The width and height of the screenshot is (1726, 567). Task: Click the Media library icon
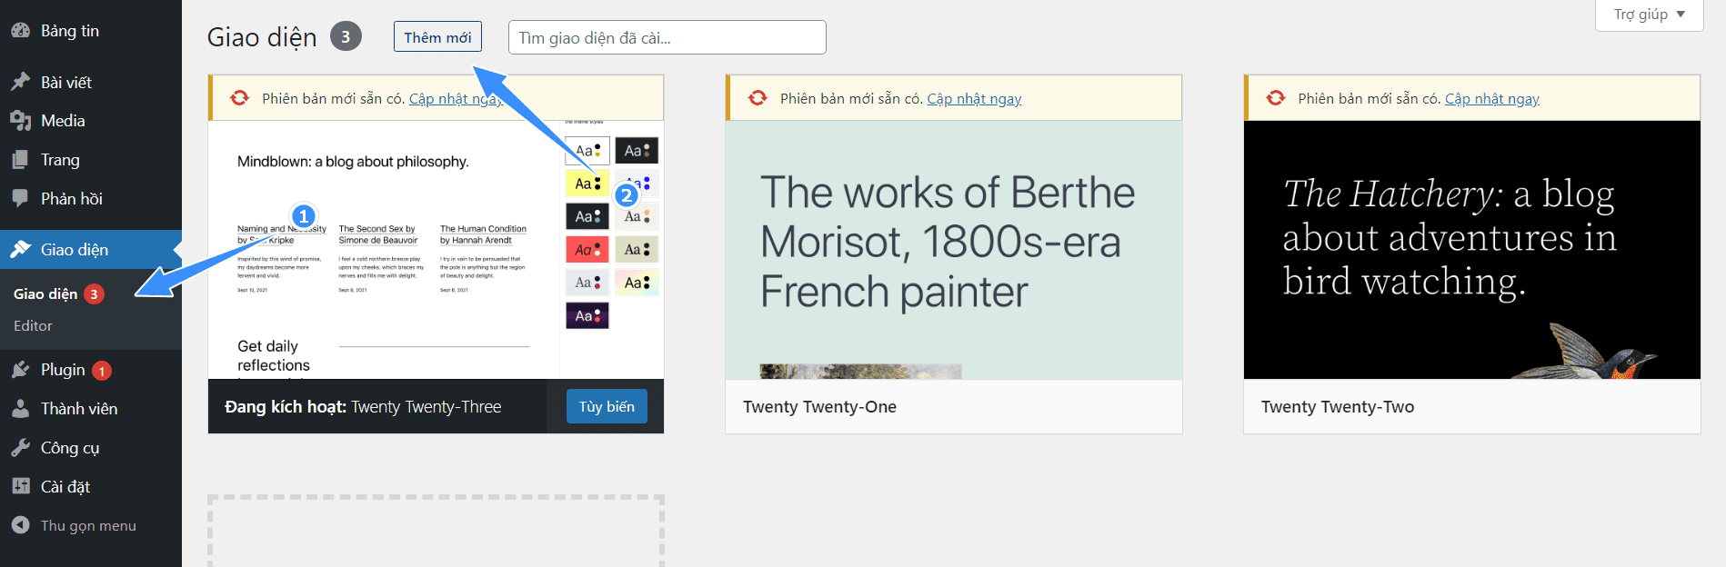click(x=20, y=120)
